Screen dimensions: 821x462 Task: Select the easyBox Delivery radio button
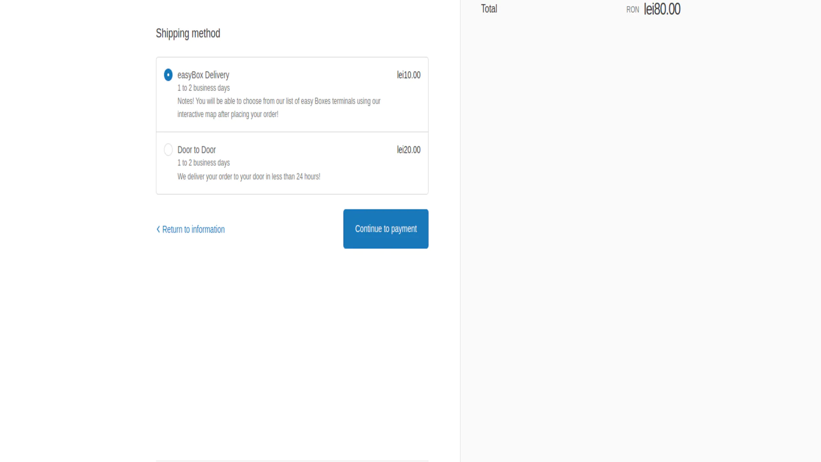point(168,75)
